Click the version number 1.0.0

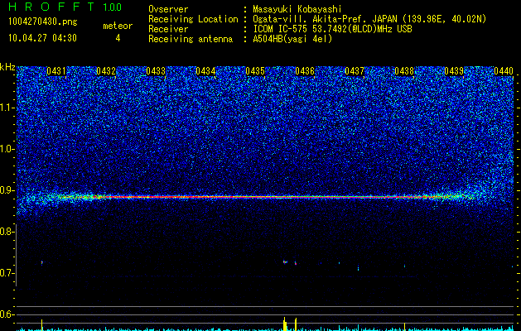[113, 7]
